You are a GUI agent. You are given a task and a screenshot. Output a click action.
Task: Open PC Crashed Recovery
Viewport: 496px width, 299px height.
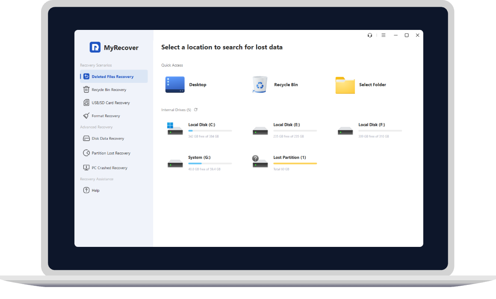pyautogui.click(x=109, y=168)
